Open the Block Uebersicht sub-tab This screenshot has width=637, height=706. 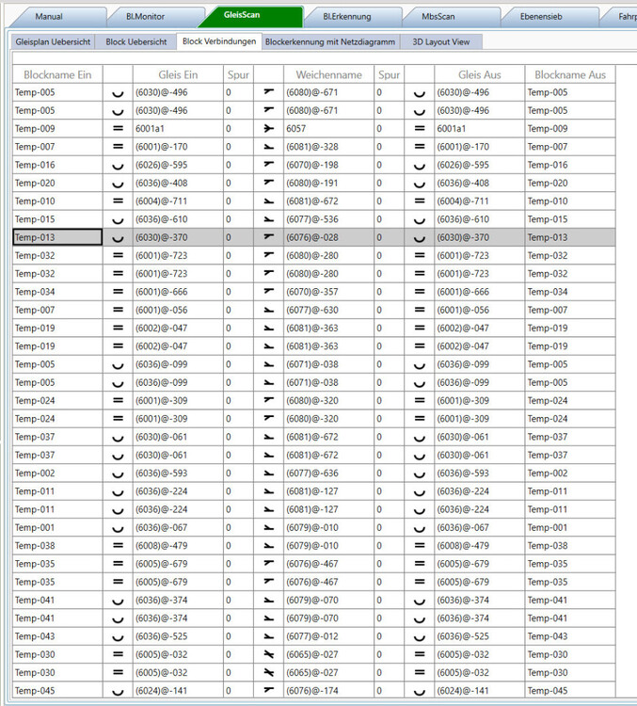tap(136, 41)
